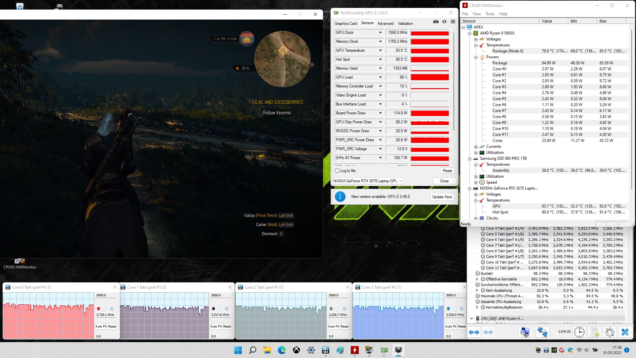Expand Kern Auslastung row in HWiNFO
636x358 pixels.
pos(477,290)
